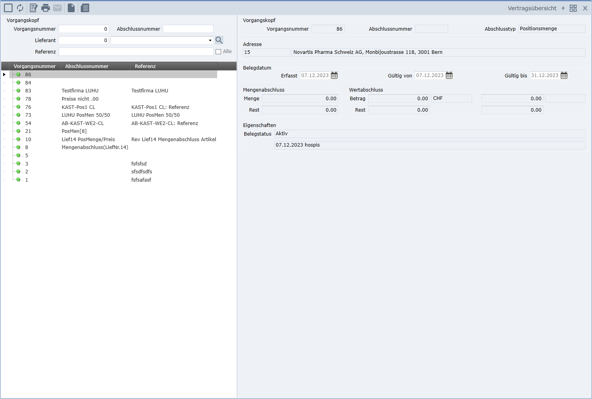Click the magnifier search icon beside Lieferant
The height and width of the screenshot is (399, 592).
point(219,40)
